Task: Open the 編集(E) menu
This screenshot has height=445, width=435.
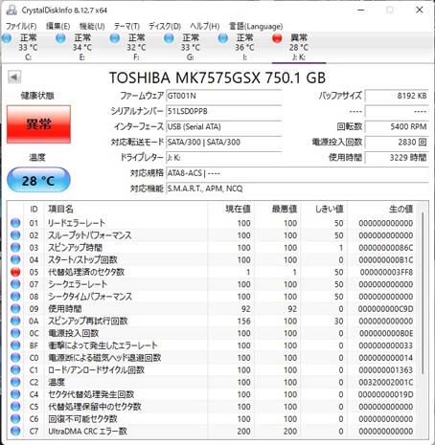Action: pos(57,26)
